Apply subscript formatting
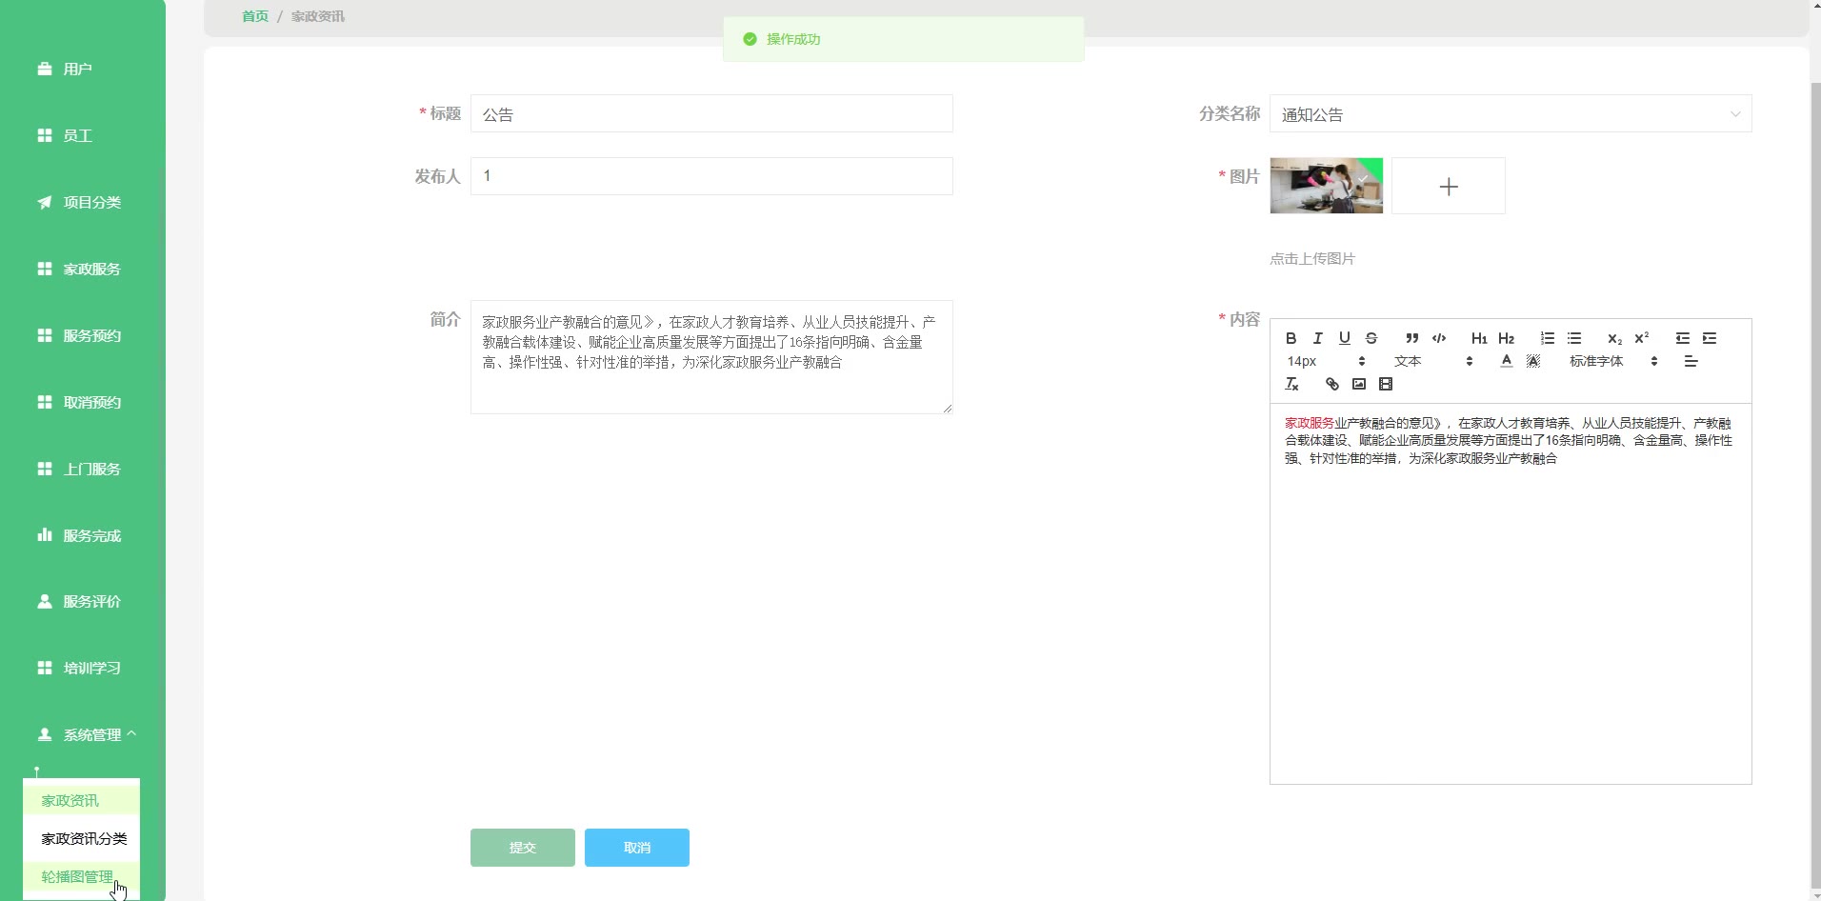Image resolution: width=1821 pixels, height=901 pixels. pos(1614,338)
